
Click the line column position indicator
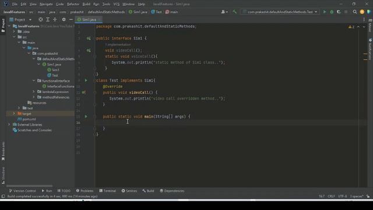tap(322, 196)
